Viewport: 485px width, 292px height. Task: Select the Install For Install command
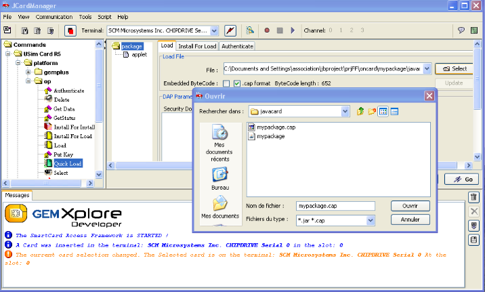point(75,127)
